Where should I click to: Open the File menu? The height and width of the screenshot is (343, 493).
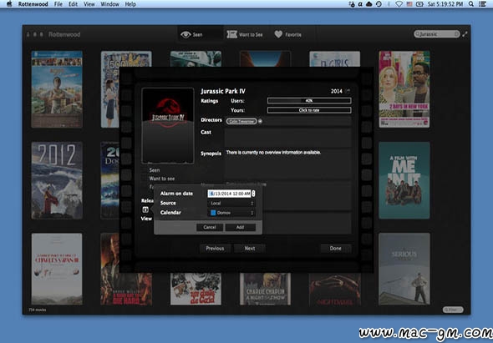tap(58, 4)
